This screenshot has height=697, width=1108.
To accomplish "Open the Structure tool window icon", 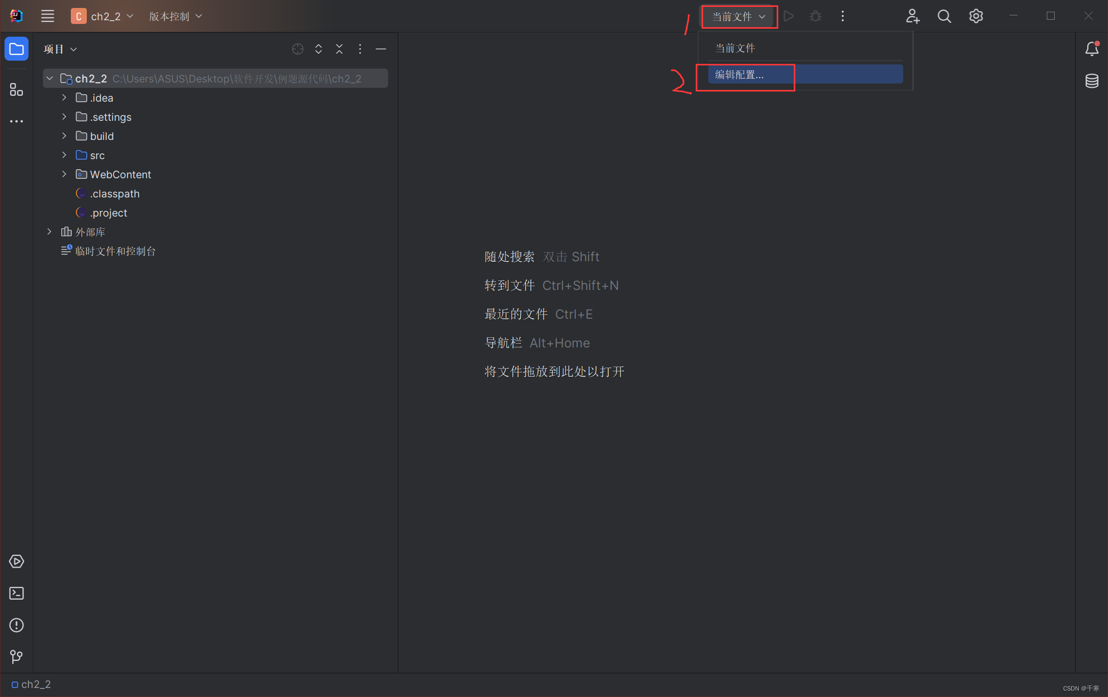I will pyautogui.click(x=17, y=89).
